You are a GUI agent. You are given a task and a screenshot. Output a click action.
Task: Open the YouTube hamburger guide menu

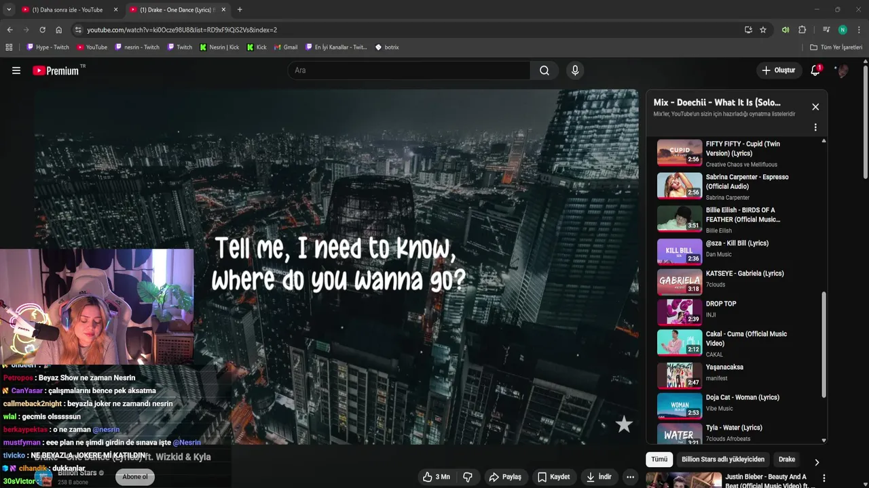click(16, 70)
